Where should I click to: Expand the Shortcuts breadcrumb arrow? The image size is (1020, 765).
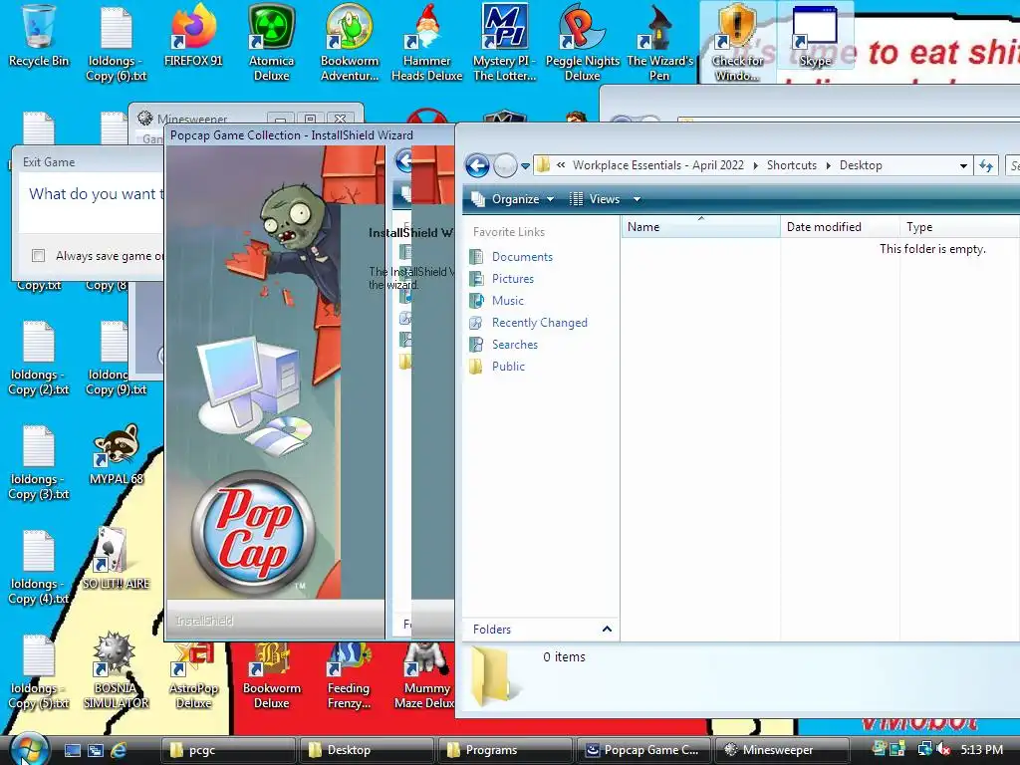828,165
